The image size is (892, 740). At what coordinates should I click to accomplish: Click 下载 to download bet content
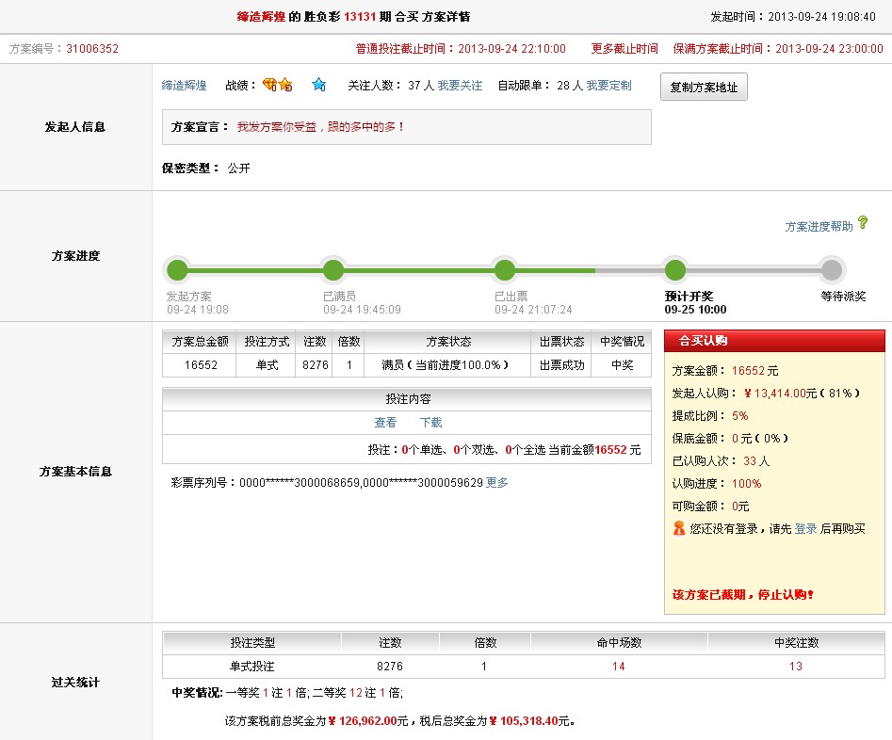pos(430,423)
